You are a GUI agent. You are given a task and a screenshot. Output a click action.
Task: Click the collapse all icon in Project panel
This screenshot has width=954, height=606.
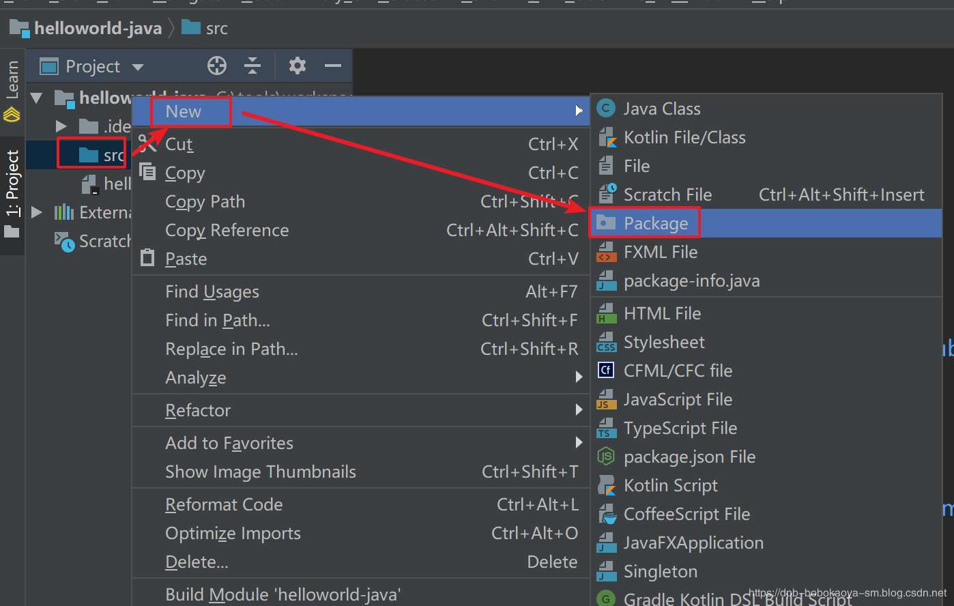click(252, 66)
